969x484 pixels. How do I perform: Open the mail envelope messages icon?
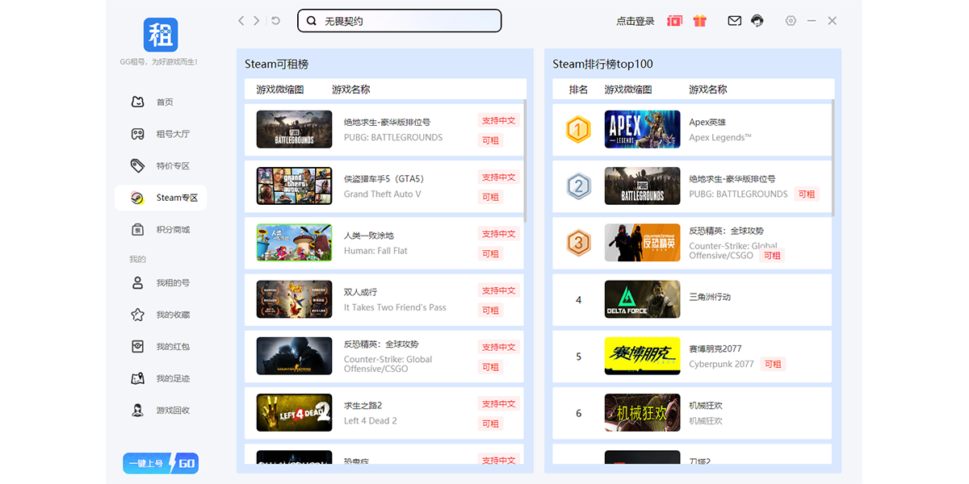734,21
